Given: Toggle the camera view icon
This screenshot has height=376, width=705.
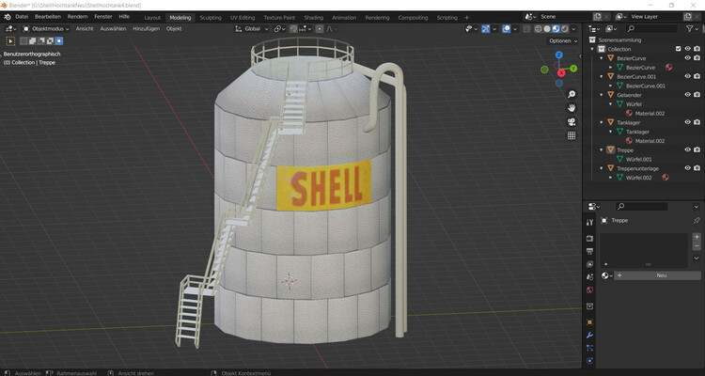Looking at the screenshot, I should pos(572,122).
